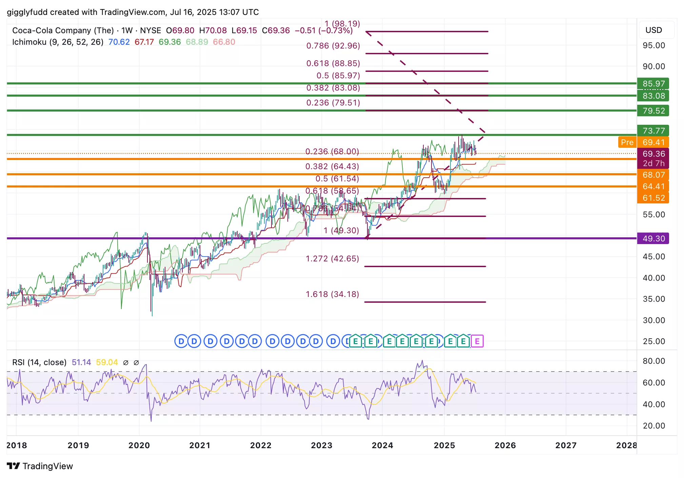This screenshot has height=478, width=684.
Task: Click the 80.00 RSI scale value
Action: click(x=654, y=361)
